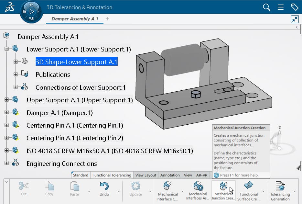Launch Tolerancing Generation tool
This screenshot has width=302, height=204.
(280, 191)
